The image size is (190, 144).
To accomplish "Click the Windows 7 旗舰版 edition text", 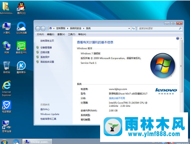I will coord(91,53).
